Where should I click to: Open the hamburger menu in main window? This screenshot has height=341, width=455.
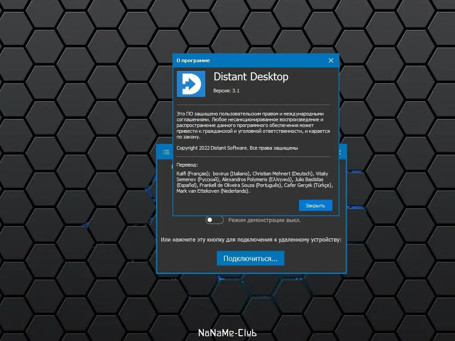pyautogui.click(x=166, y=152)
